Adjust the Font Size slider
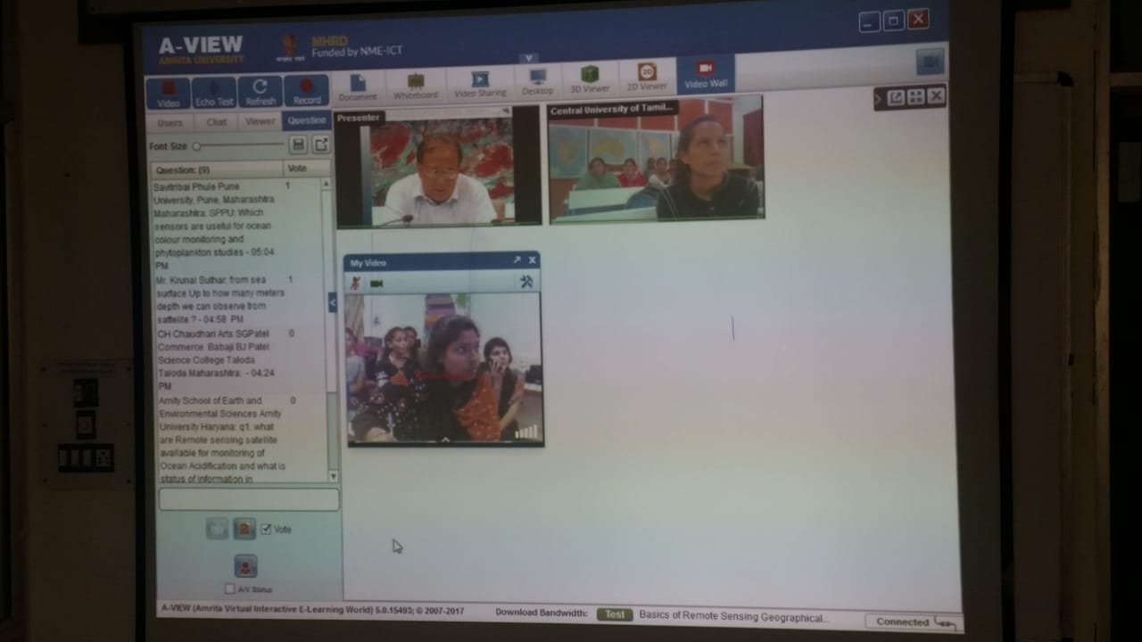 [238, 145]
